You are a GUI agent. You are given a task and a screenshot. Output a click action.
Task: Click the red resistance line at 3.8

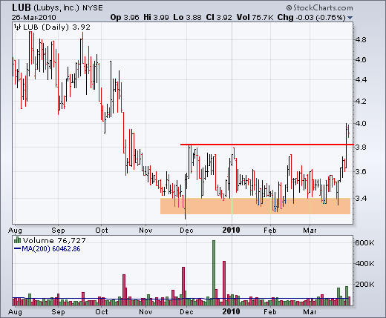click(x=267, y=145)
